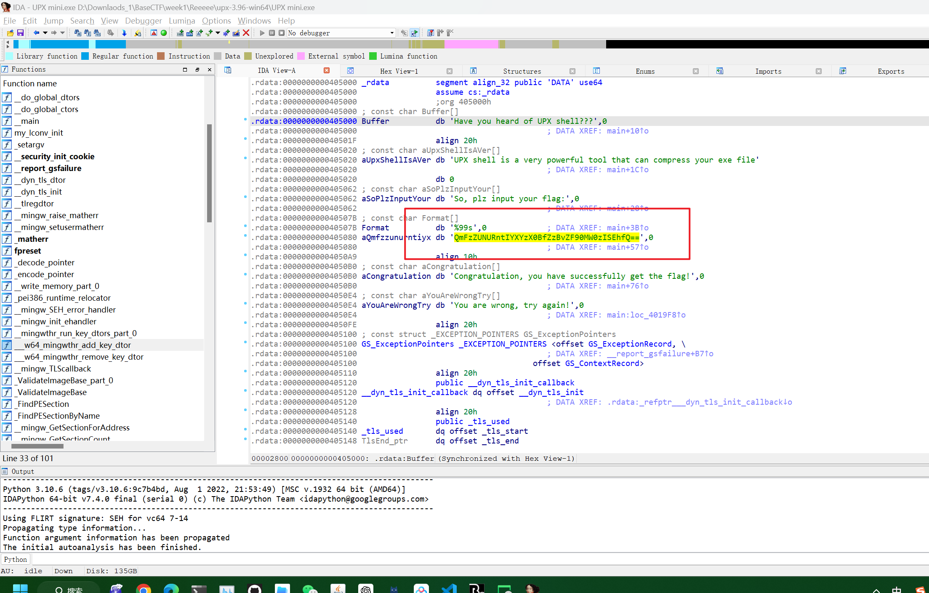
Task: Open the Lumina menu
Action: [x=182, y=21]
